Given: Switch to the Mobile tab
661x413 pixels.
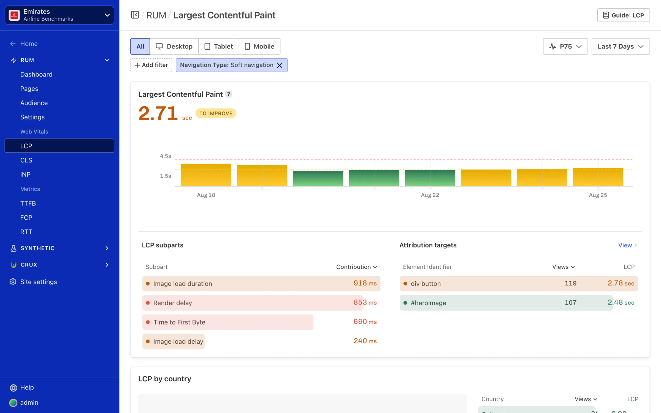Looking at the screenshot, I should click(259, 46).
